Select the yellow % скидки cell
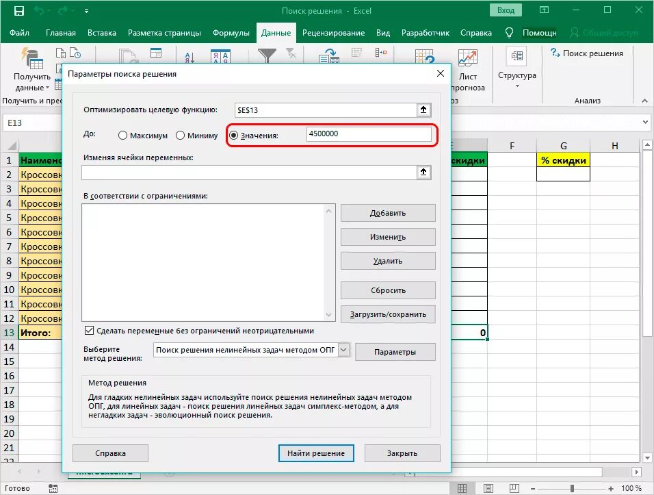654x495 pixels. point(563,160)
